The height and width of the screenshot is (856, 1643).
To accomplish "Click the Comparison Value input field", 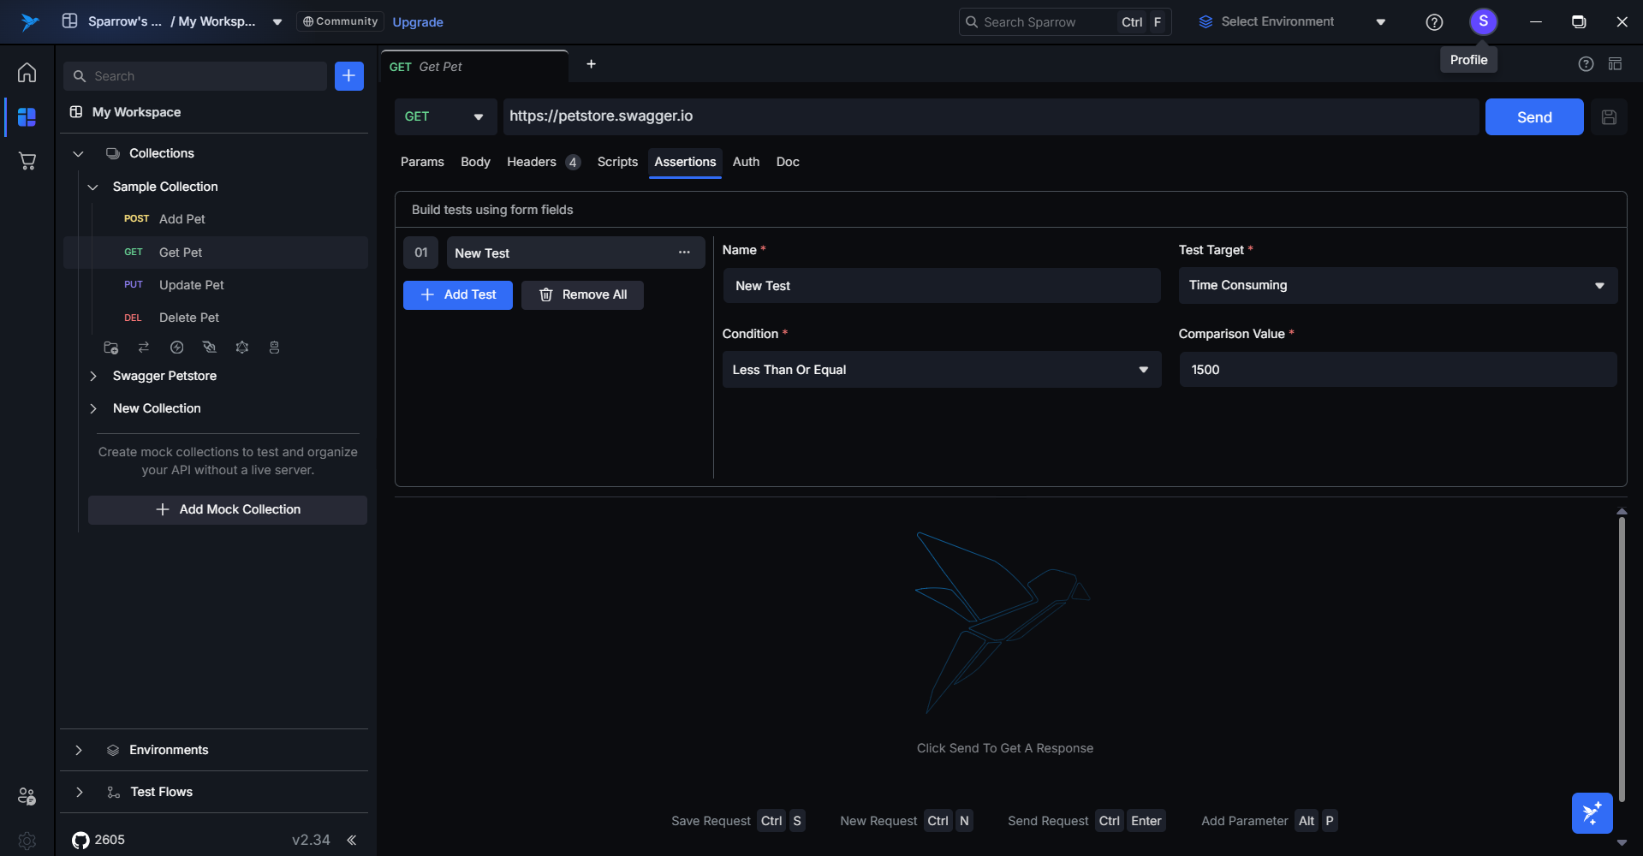I will click(1397, 370).
